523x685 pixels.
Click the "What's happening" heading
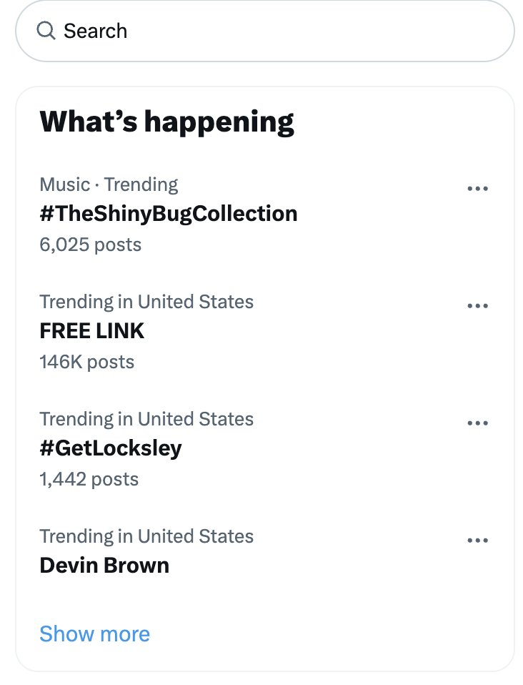pos(166,122)
